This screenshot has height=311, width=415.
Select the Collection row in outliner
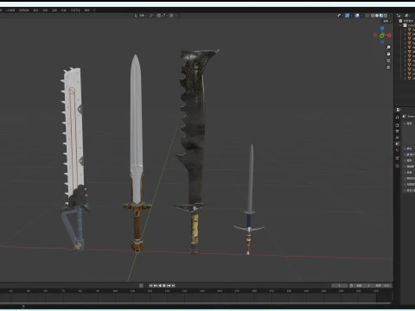[409, 25]
